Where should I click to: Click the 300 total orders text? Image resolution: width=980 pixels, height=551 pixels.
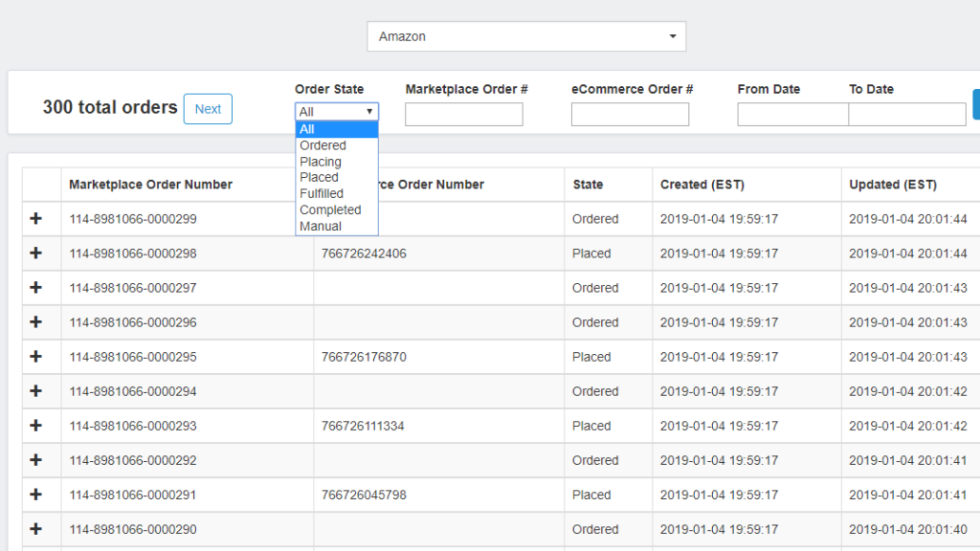coord(109,108)
